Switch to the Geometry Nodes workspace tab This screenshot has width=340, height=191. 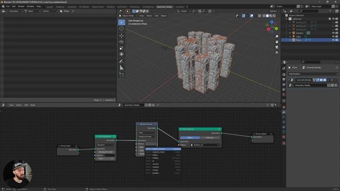164,7
